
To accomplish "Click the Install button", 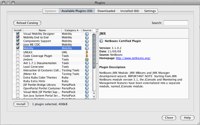I will (x=21, y=104).
